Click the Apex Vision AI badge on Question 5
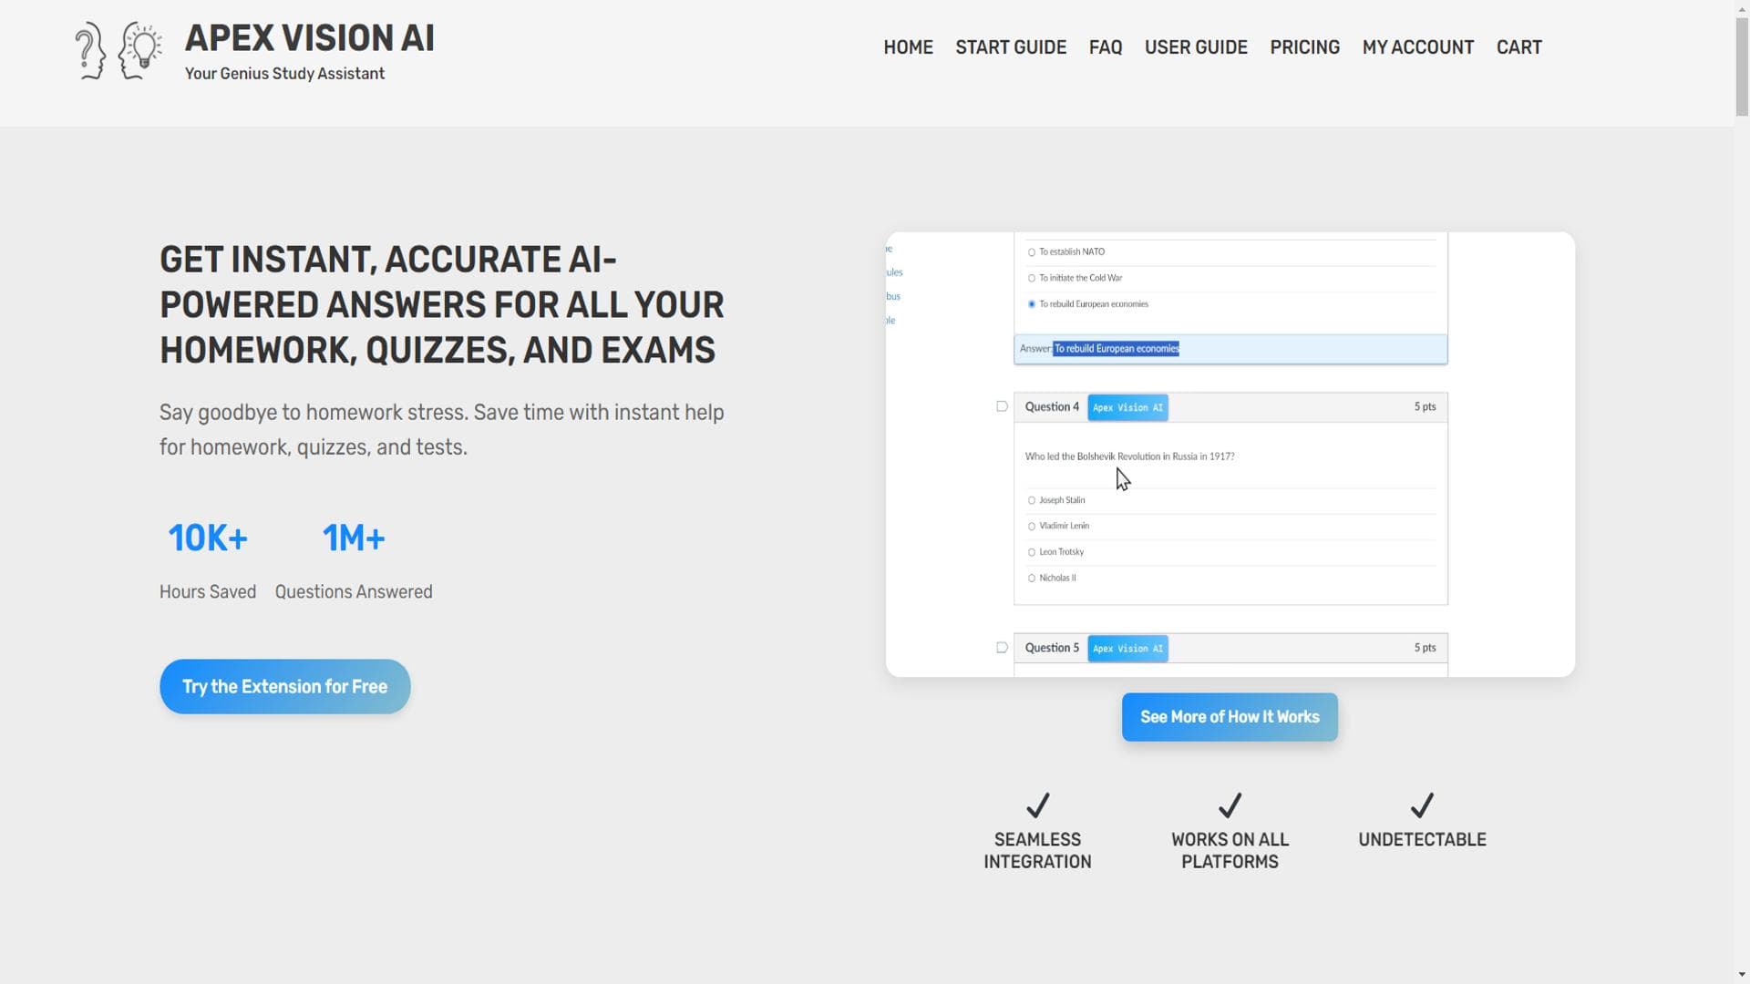 [1127, 649]
